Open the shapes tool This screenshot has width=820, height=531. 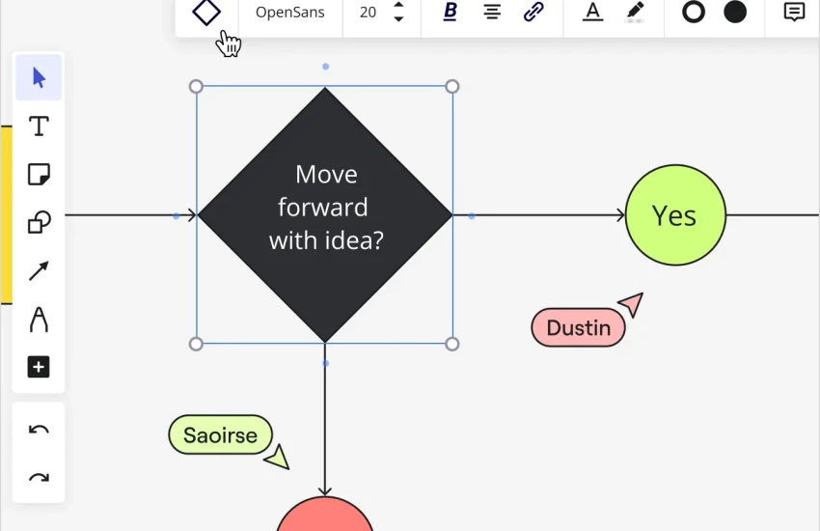(39, 223)
